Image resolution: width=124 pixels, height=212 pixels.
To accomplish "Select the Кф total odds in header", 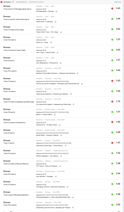I will coord(118,2).
